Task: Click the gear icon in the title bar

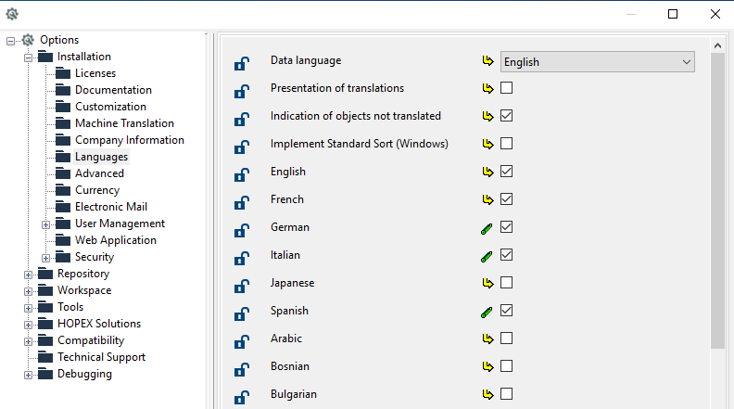Action: click(x=12, y=14)
